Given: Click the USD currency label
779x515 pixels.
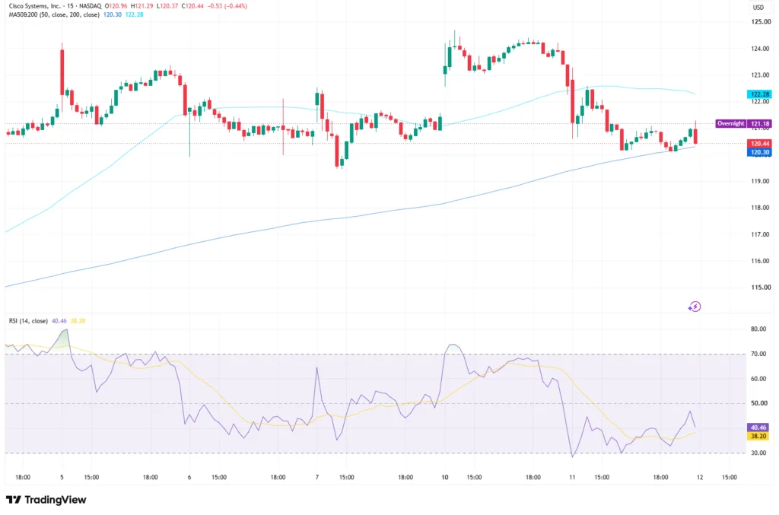Looking at the screenshot, I should point(758,8).
